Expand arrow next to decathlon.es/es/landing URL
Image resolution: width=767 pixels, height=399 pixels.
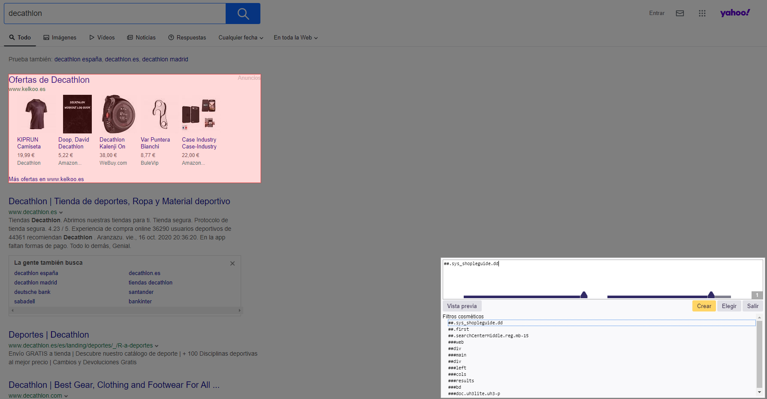click(157, 346)
